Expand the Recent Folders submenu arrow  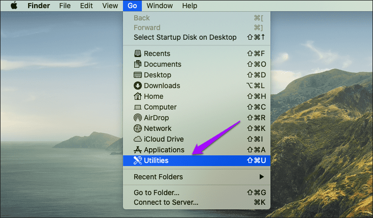(262, 177)
